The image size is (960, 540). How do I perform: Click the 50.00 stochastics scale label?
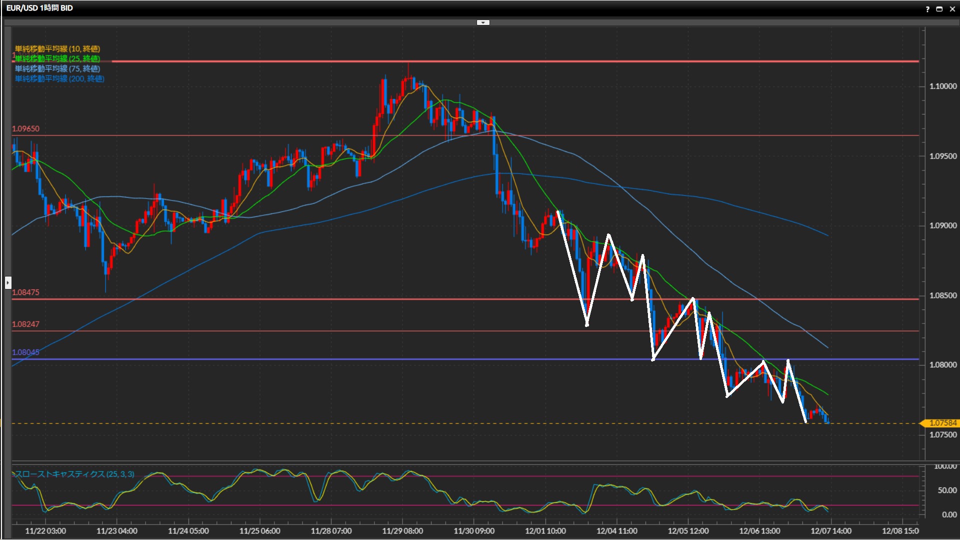(948, 490)
